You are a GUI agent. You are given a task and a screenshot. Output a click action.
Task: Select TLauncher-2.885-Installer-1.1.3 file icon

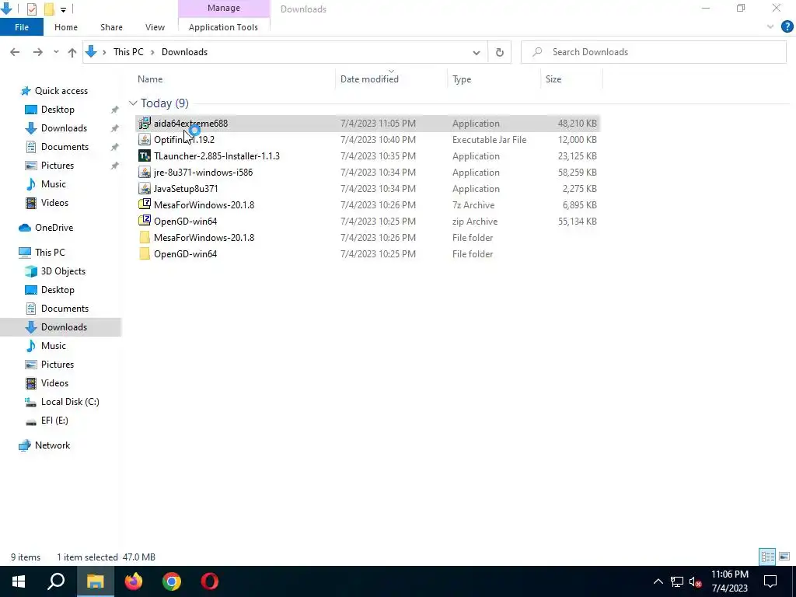pos(145,155)
